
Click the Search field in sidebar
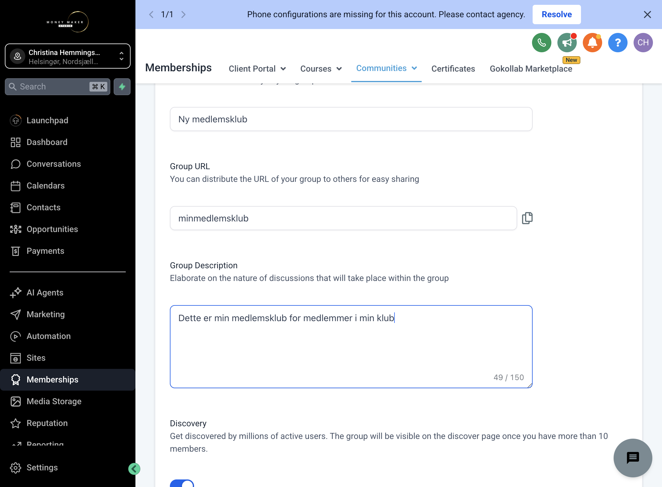57,87
